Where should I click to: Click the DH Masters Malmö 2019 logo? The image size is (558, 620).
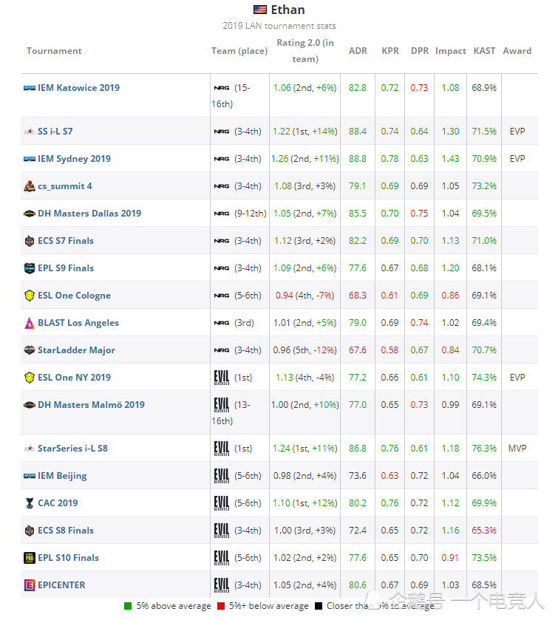(x=30, y=405)
